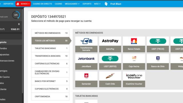Expand the Bonos dropdown menu
Viewport: 183px width, 103px height.
(23, 4)
